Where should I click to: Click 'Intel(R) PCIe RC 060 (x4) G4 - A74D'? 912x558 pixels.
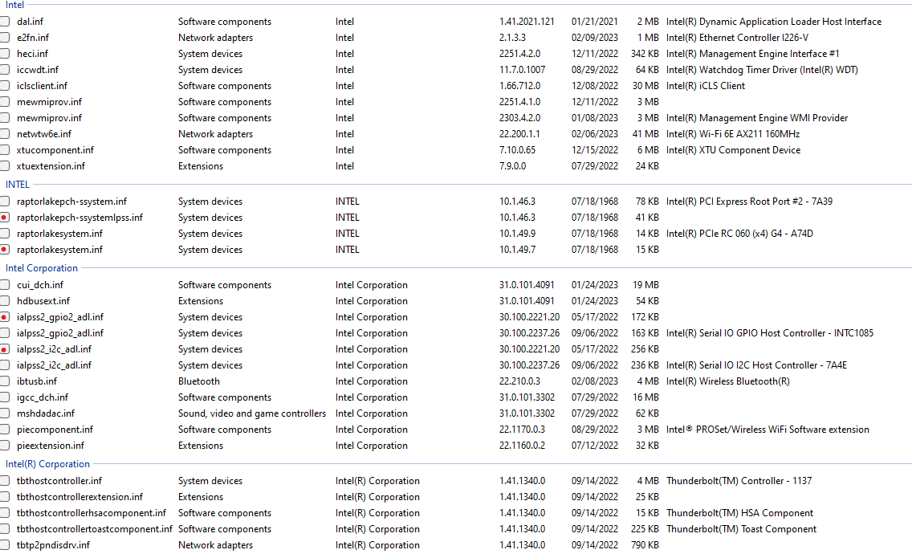(739, 234)
